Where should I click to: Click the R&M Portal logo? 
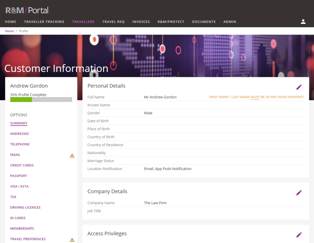point(27,10)
